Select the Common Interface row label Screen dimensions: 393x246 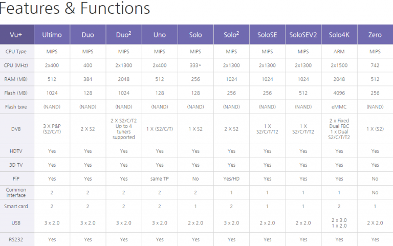pyautogui.click(x=16, y=192)
